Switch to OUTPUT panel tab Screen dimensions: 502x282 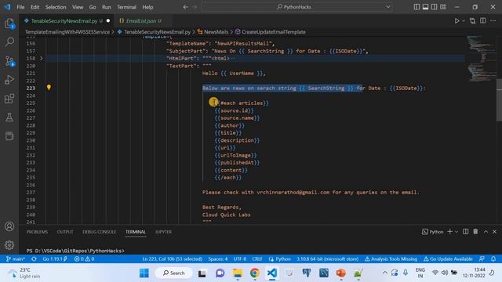[65, 232]
